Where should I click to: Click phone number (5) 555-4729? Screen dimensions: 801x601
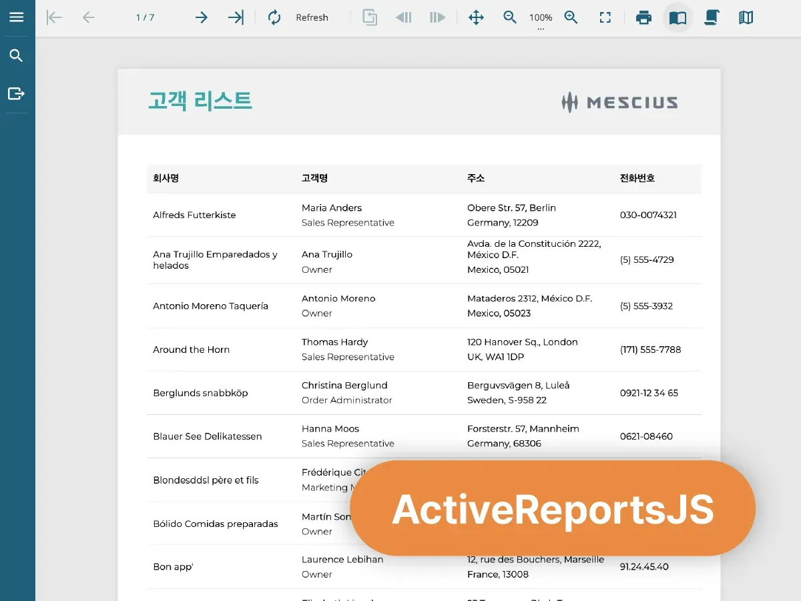pos(647,259)
